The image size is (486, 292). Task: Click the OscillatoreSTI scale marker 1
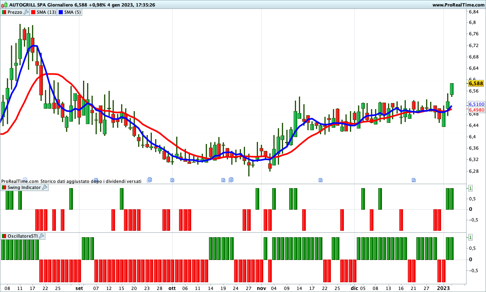click(x=470, y=236)
